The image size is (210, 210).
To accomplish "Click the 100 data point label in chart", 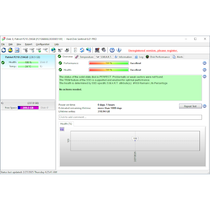I will 135,138.
